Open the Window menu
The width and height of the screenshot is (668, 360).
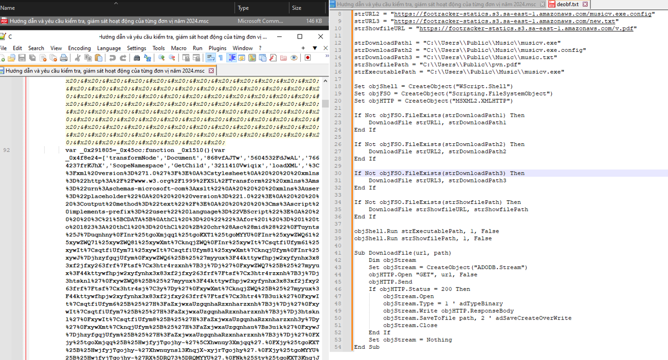[243, 48]
